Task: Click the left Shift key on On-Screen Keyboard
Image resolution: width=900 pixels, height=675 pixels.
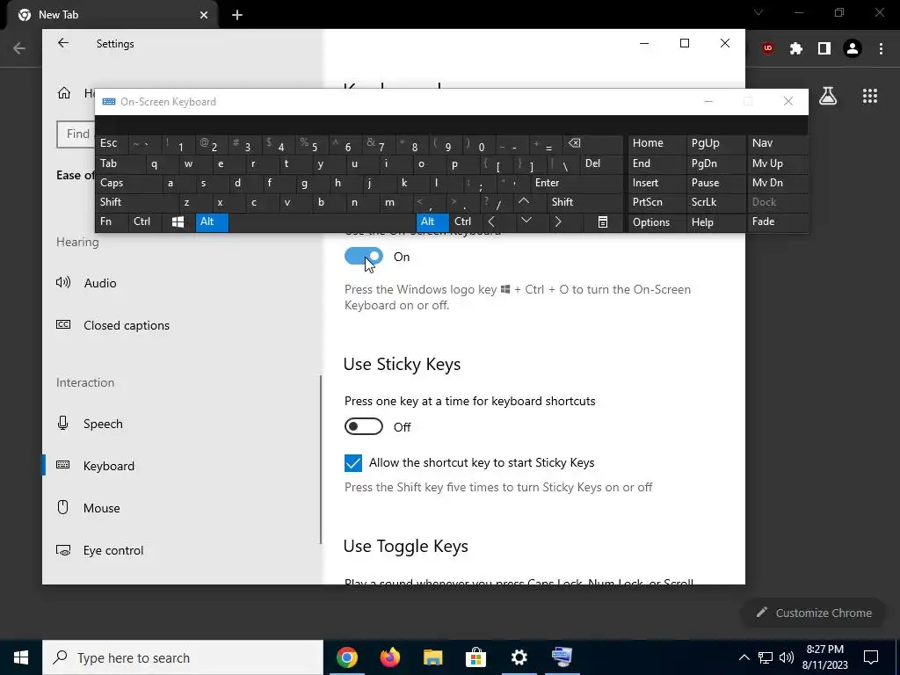Action: (137, 202)
